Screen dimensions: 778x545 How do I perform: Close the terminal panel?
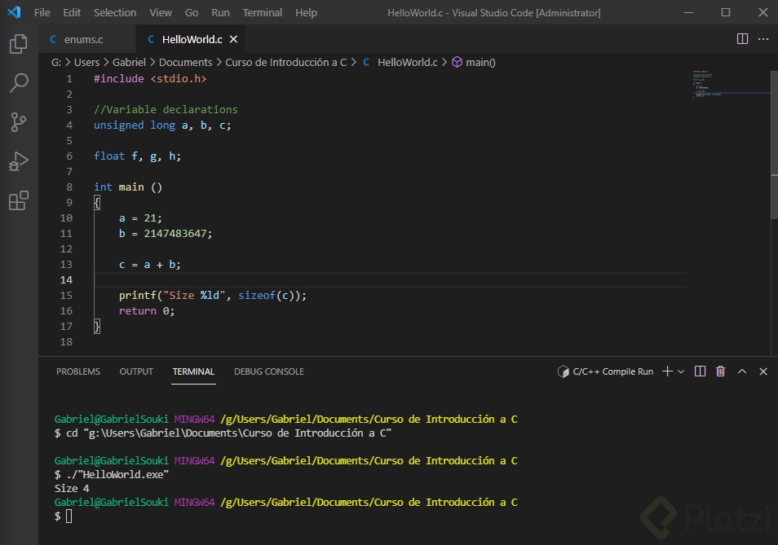[x=763, y=371]
